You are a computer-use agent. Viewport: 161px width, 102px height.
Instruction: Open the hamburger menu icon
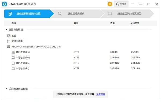pos(133,4)
